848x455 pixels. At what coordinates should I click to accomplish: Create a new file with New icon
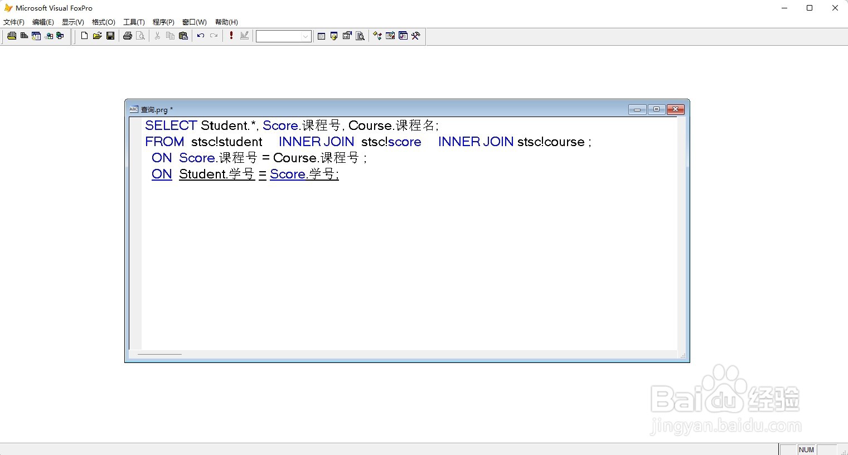[x=84, y=36]
